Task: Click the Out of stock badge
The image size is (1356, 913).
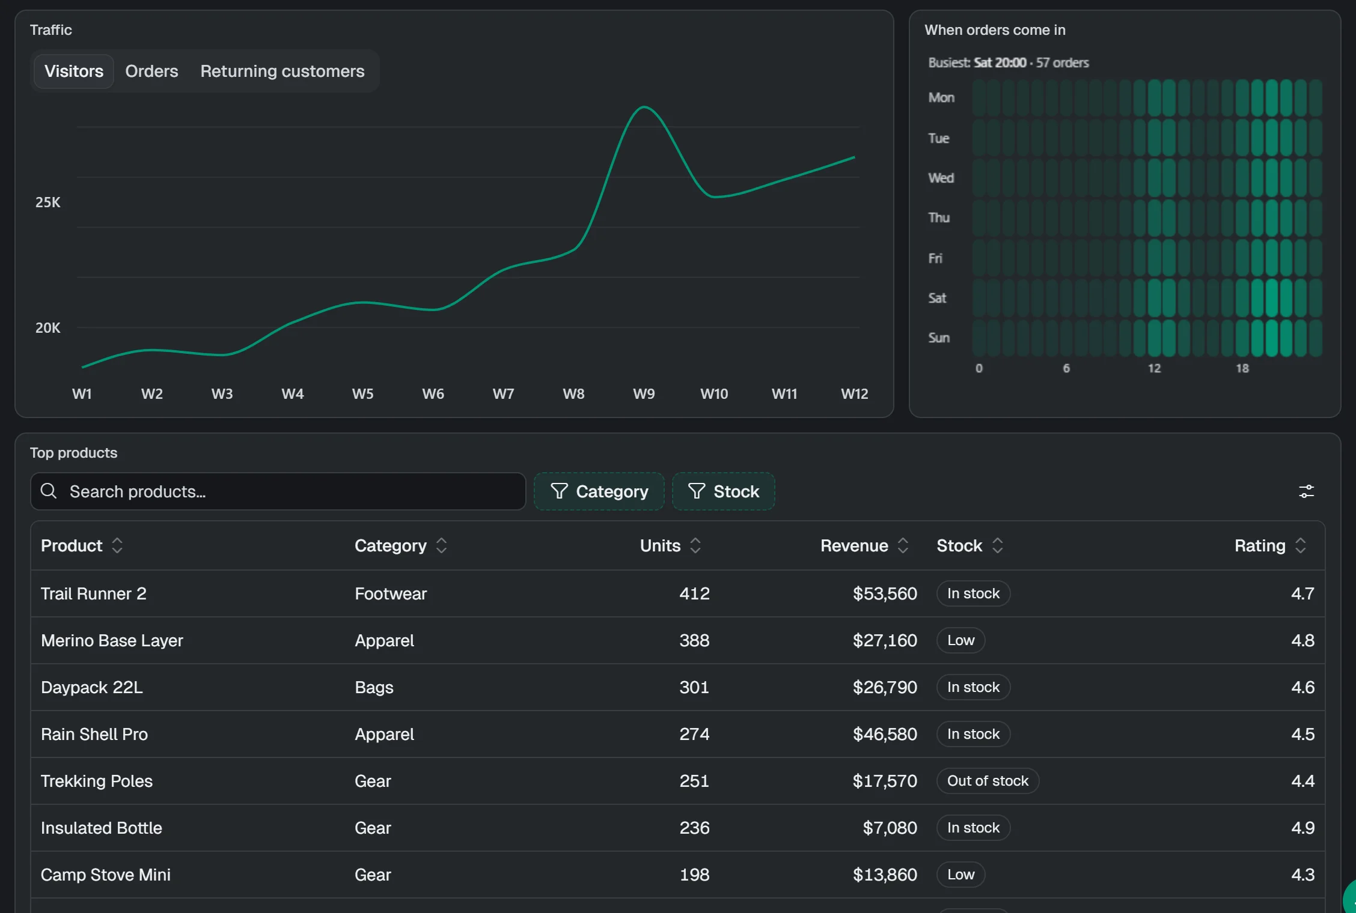Action: (988, 781)
